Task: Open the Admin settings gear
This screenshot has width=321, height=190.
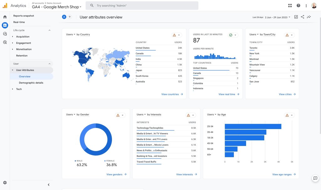Action: [5, 182]
